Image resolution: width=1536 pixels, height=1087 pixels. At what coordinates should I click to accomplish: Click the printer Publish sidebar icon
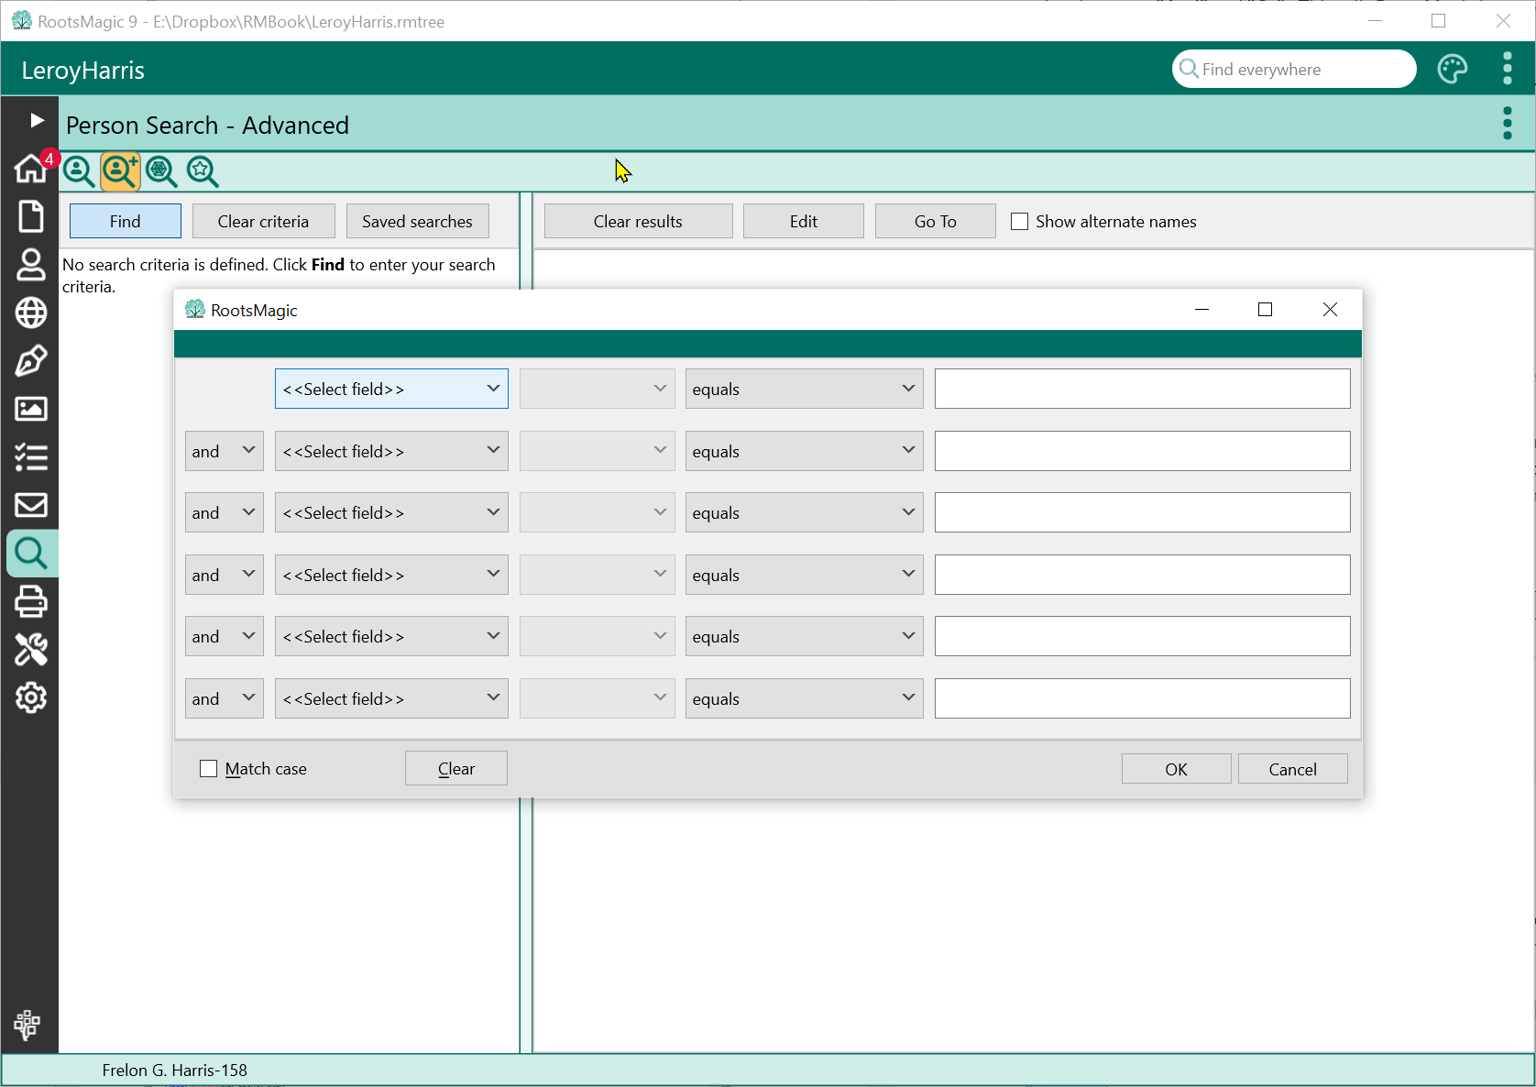click(x=30, y=601)
